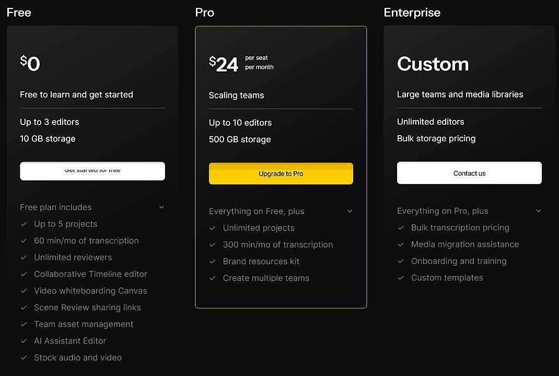Click the Upgrade to Pro button
The height and width of the screenshot is (376, 559).
tap(281, 173)
